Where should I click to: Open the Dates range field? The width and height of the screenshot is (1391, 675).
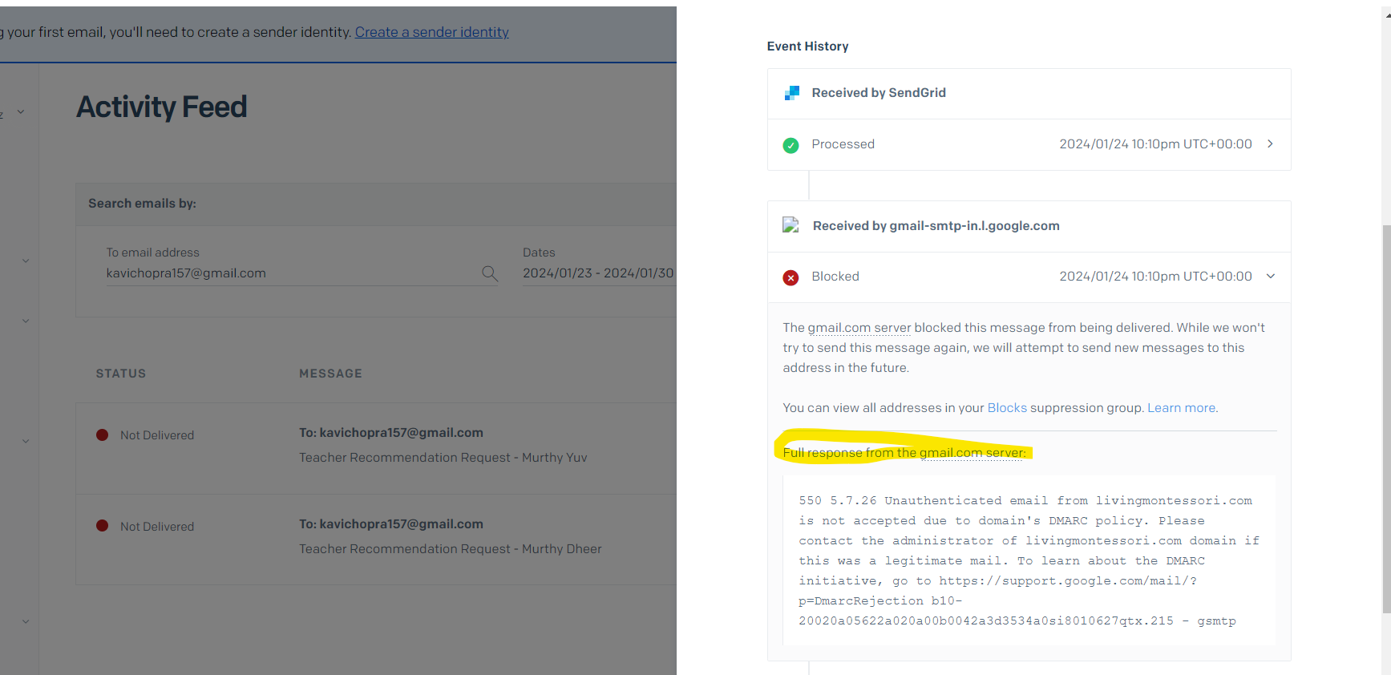[598, 273]
